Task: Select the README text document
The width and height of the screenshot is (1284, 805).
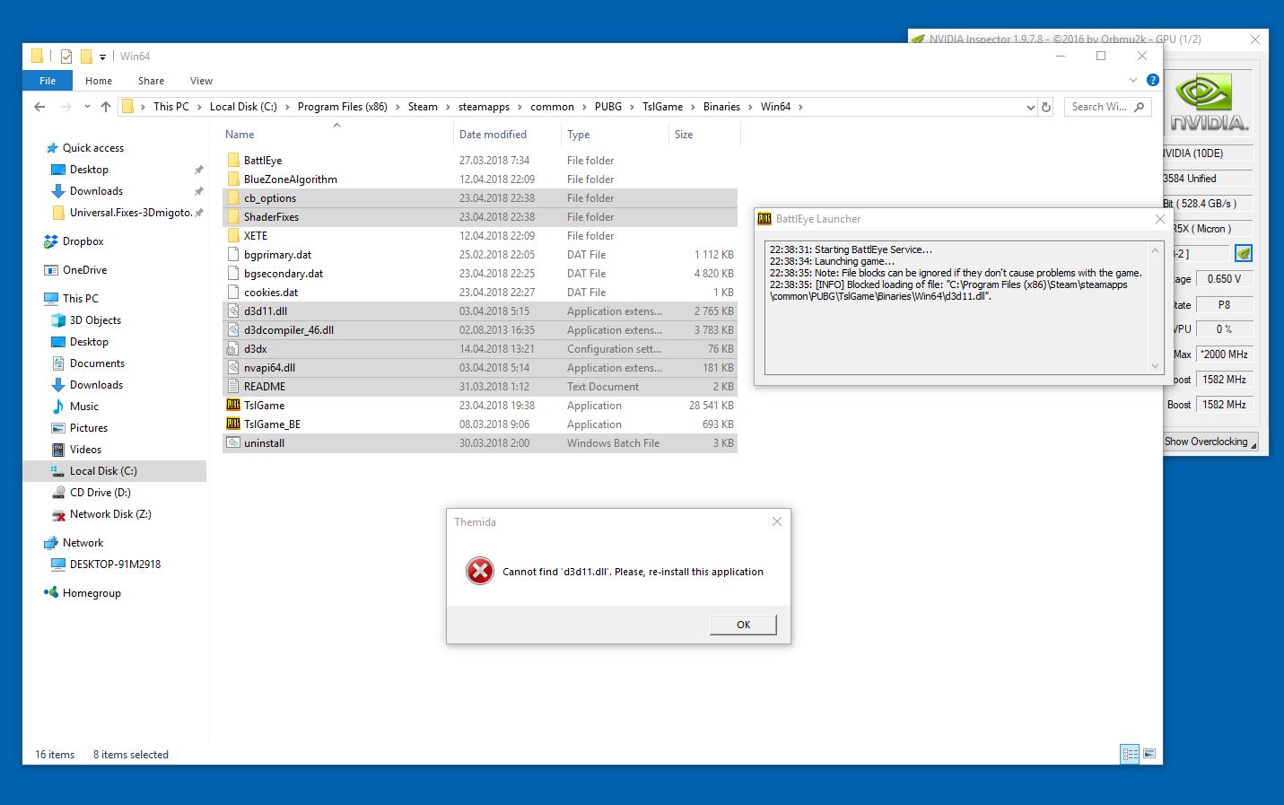Action: click(x=480, y=387)
